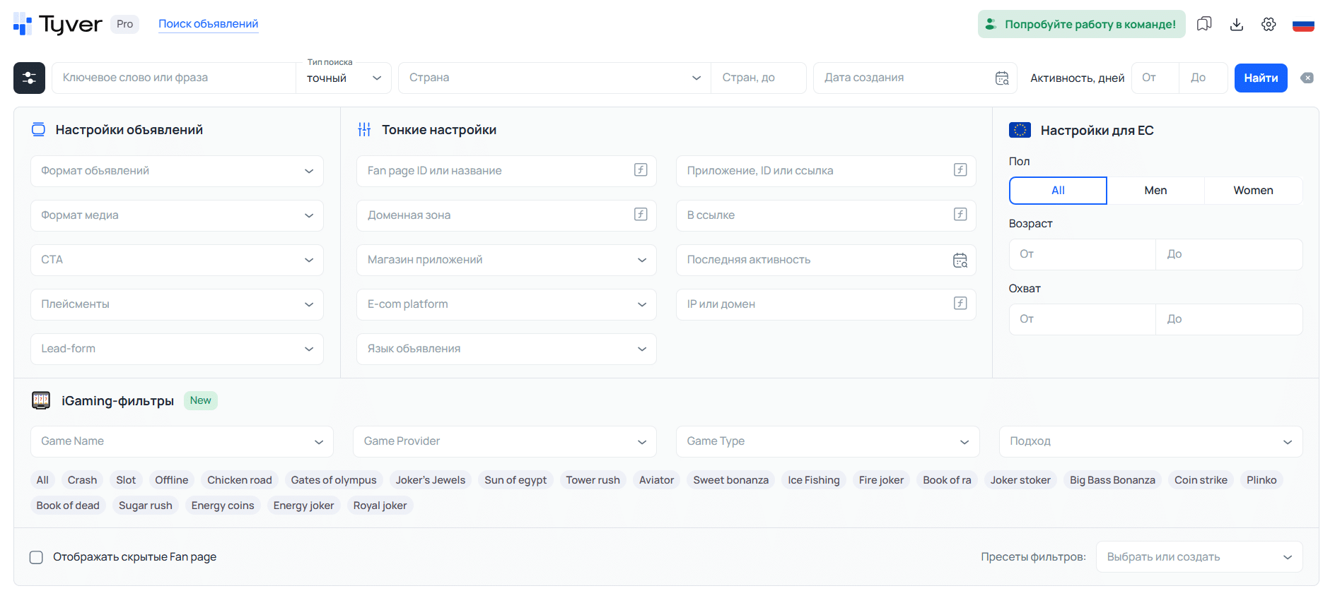Open Поиск объявлений tab

click(x=208, y=24)
